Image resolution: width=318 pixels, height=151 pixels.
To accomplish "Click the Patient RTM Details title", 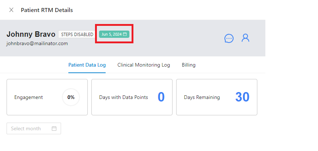I will point(47,10).
